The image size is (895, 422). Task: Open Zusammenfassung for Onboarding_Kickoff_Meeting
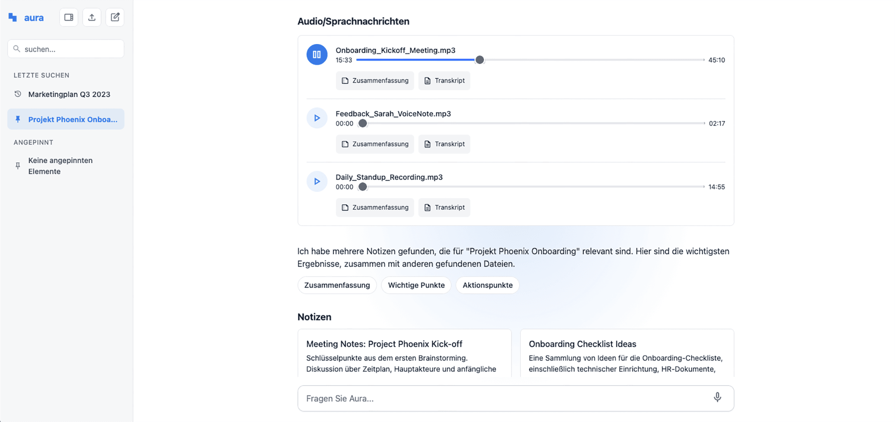[375, 81]
